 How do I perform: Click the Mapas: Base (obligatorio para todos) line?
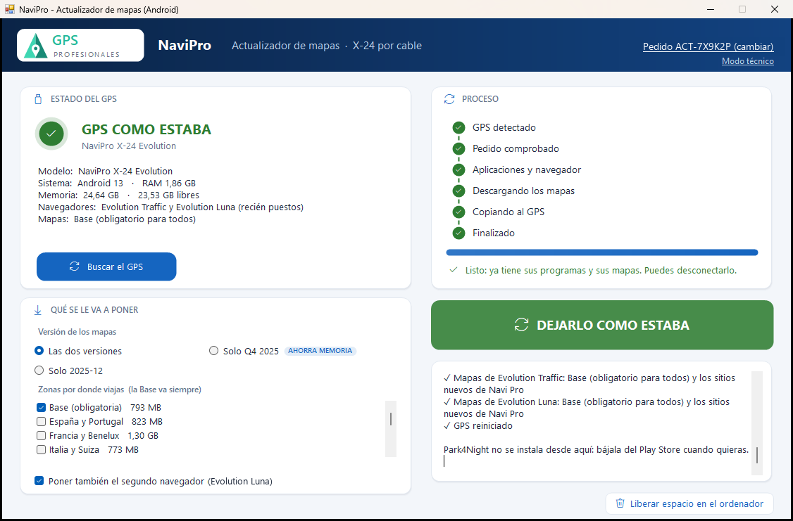point(117,219)
